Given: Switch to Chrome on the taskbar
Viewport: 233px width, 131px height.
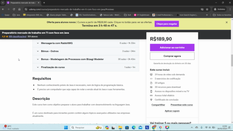Looking at the screenshot, I should [x=154, y=127].
